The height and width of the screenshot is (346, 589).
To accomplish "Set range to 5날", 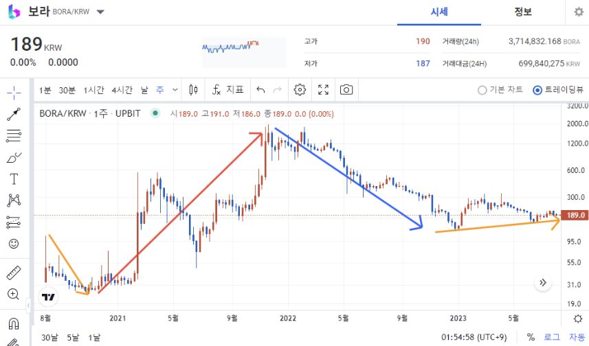I will pyautogui.click(x=73, y=337).
